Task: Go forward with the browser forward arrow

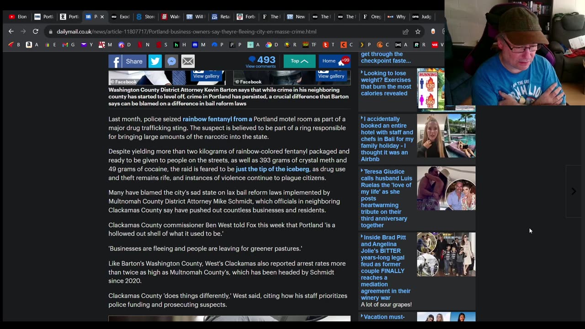Action: (23, 32)
